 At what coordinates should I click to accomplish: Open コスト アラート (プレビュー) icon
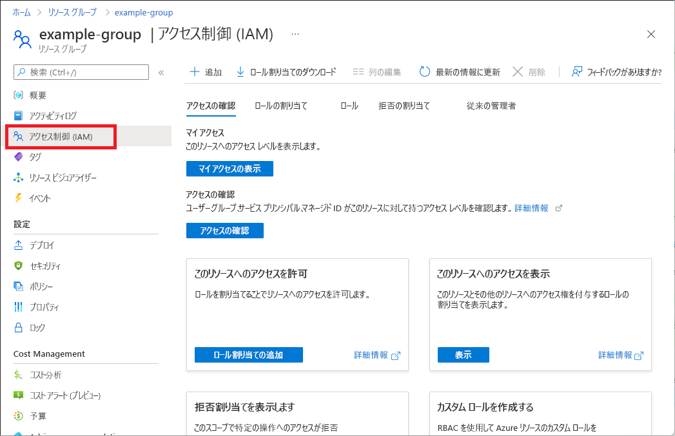tap(18, 395)
